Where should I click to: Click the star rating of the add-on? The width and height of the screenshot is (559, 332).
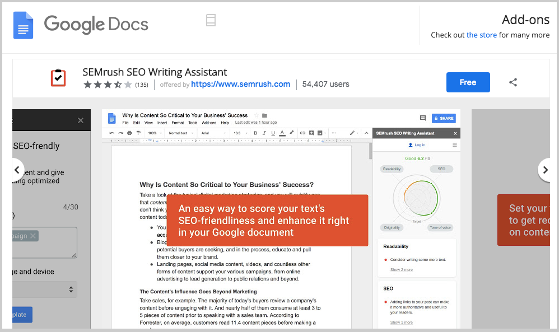click(108, 85)
